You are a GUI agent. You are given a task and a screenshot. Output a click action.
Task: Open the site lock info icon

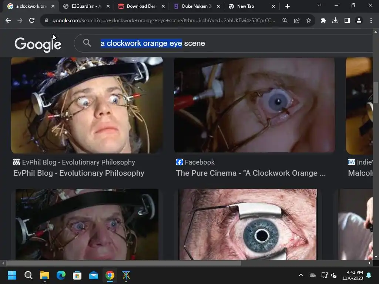point(47,21)
